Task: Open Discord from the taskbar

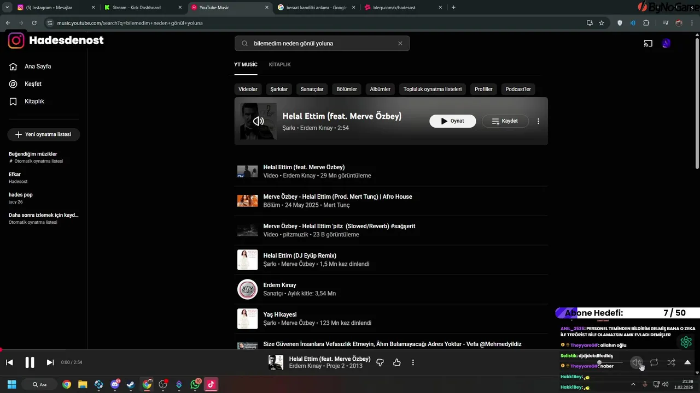Action: (115, 384)
